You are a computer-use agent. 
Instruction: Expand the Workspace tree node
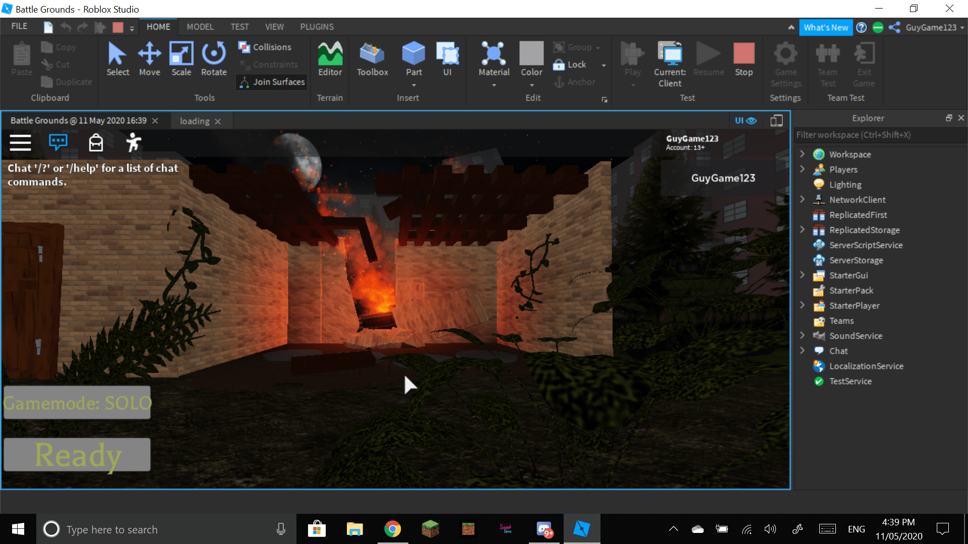click(802, 154)
